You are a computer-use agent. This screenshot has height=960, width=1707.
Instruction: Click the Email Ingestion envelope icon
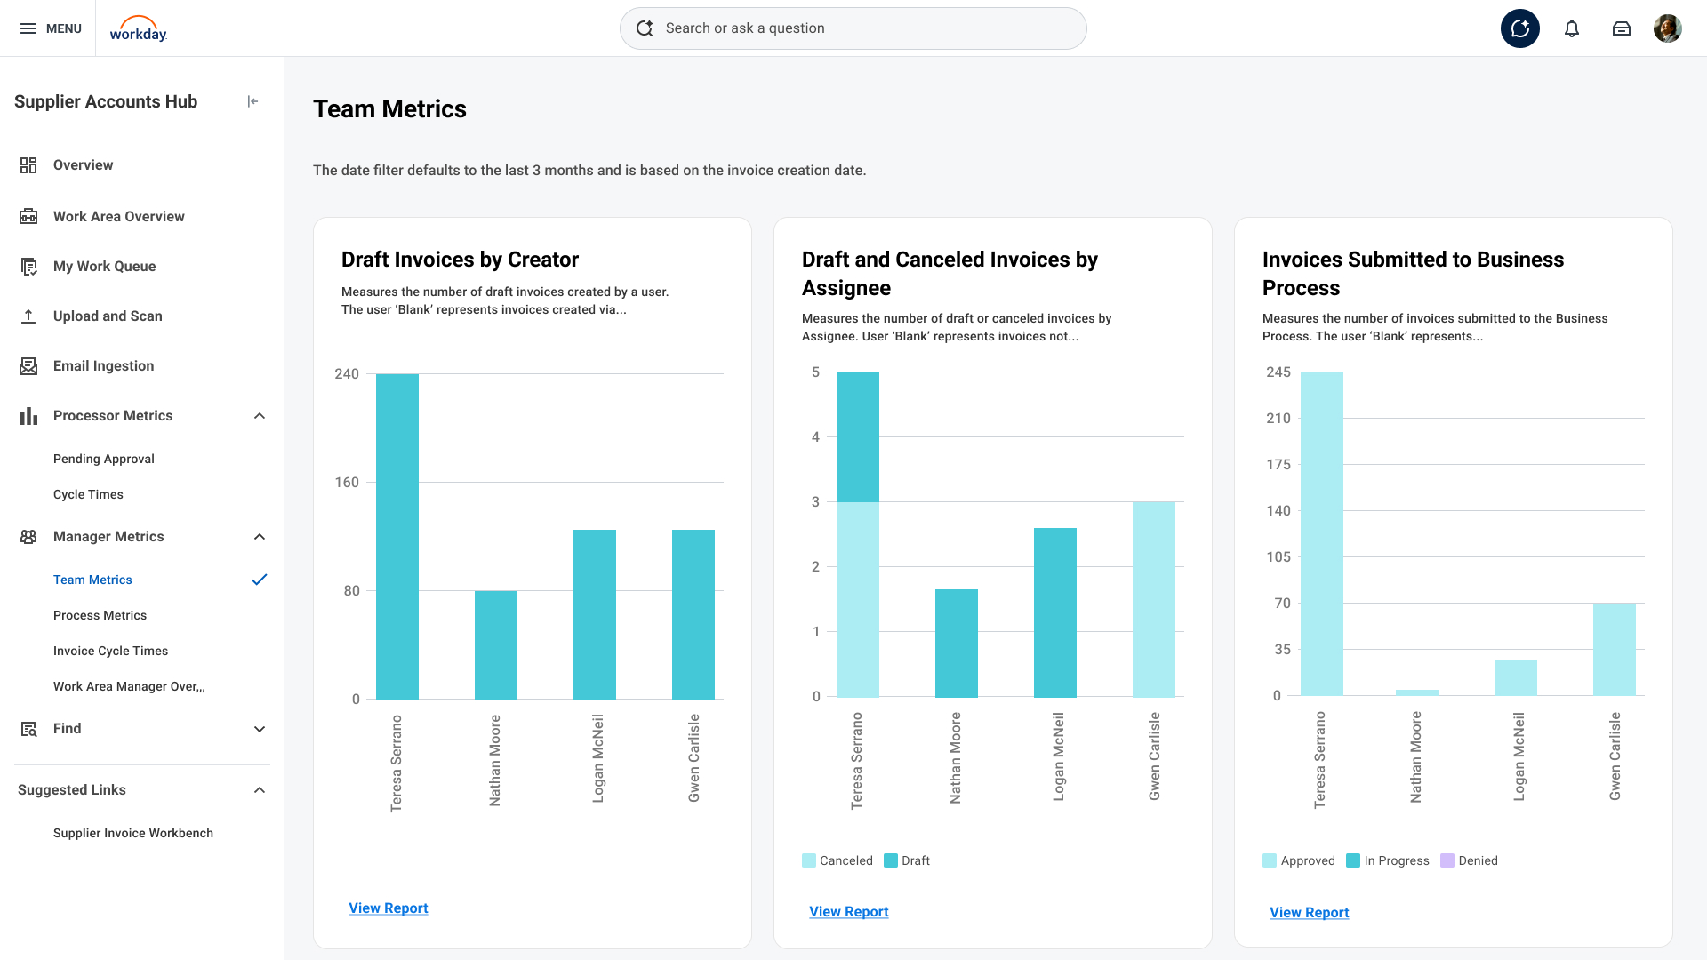point(28,366)
